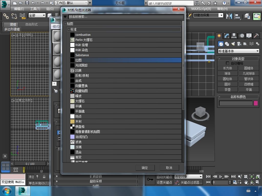Open the 标准基本体 primitives dropdown
The height and width of the screenshot is (196, 262).
[x=239, y=51]
